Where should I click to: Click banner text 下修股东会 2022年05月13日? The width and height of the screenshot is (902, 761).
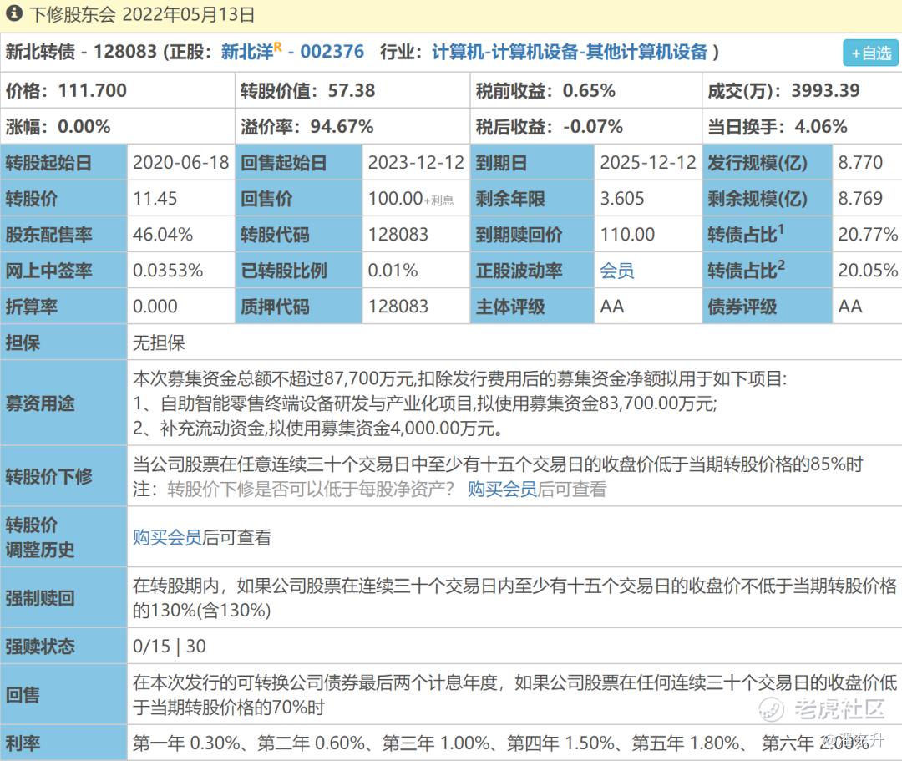coord(142,14)
